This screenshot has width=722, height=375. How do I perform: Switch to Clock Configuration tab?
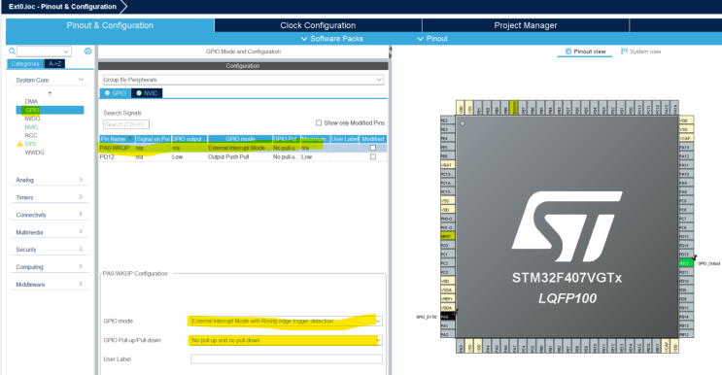[318, 25]
